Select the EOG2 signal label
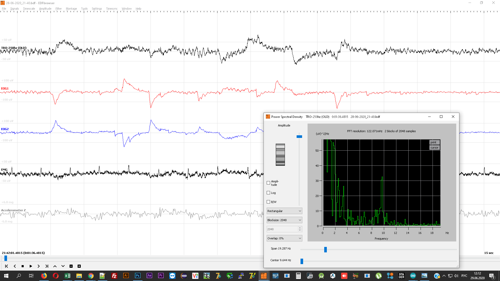The image size is (500, 281). click(x=5, y=129)
